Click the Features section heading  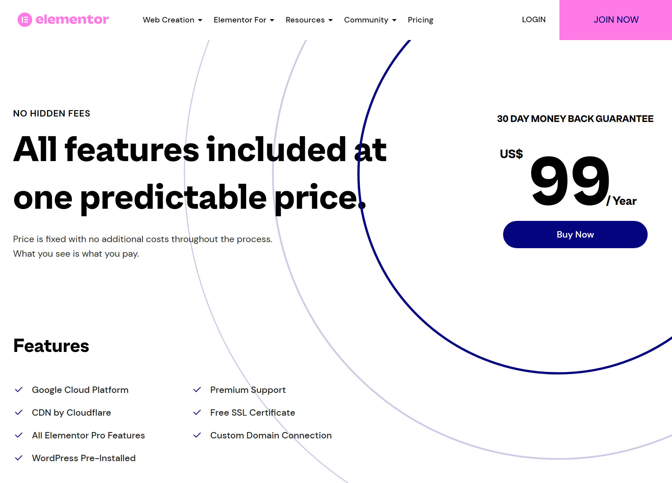click(51, 346)
